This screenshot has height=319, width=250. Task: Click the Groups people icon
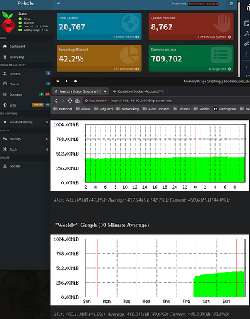(x=5, y=73)
